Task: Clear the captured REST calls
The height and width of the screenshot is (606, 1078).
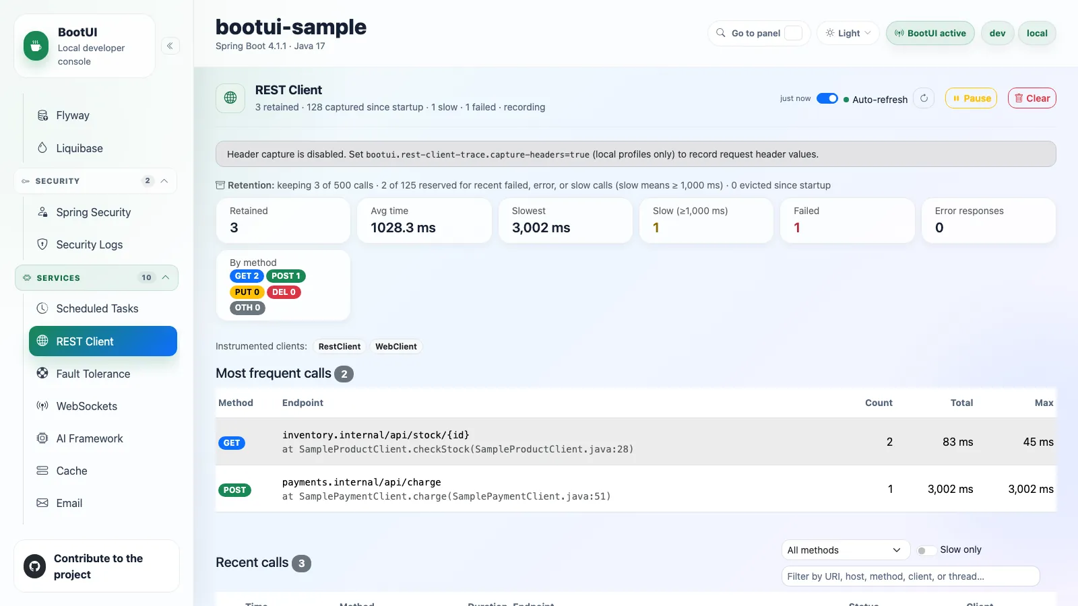Action: click(1032, 98)
